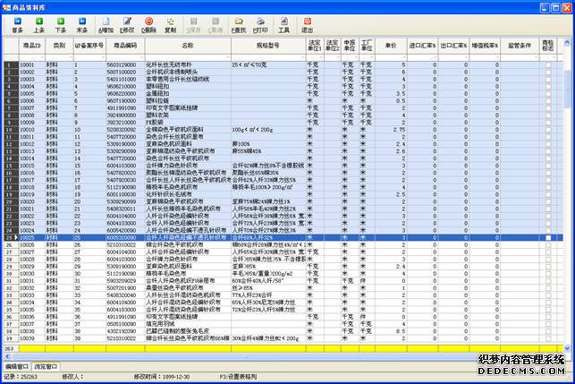Click the 商品编码 column header
Image resolution: width=575 pixels, height=384 pixels.
click(125, 44)
